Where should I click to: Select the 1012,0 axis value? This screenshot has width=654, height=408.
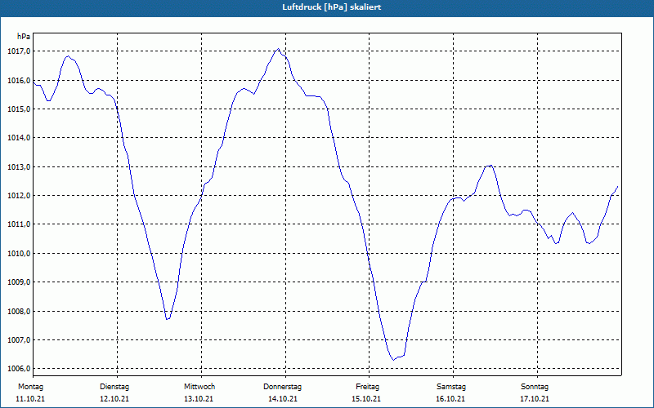(19, 196)
